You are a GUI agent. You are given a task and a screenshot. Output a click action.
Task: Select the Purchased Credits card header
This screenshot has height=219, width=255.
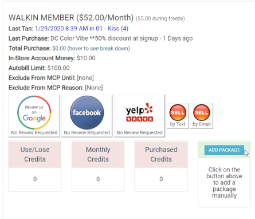coord(161,154)
